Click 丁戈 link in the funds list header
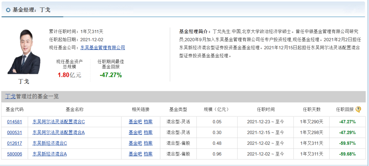The image size is (369, 166). pyautogui.click(x=10, y=96)
